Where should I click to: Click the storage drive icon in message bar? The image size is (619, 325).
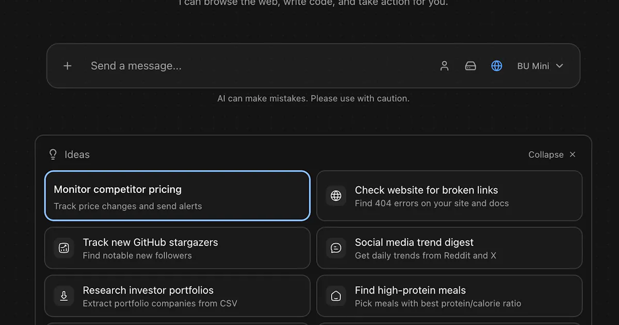tap(470, 66)
